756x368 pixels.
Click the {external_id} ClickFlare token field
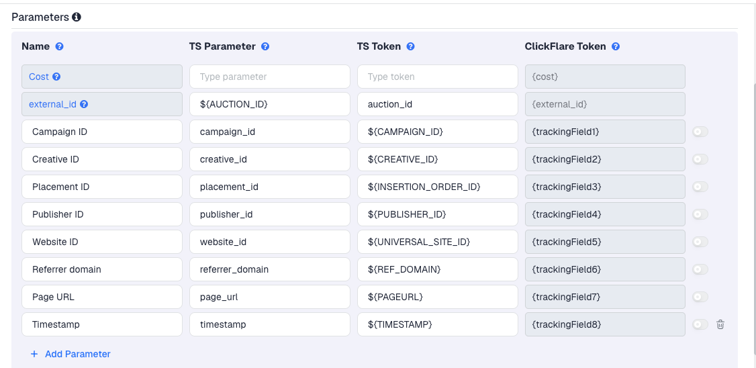[x=605, y=104]
